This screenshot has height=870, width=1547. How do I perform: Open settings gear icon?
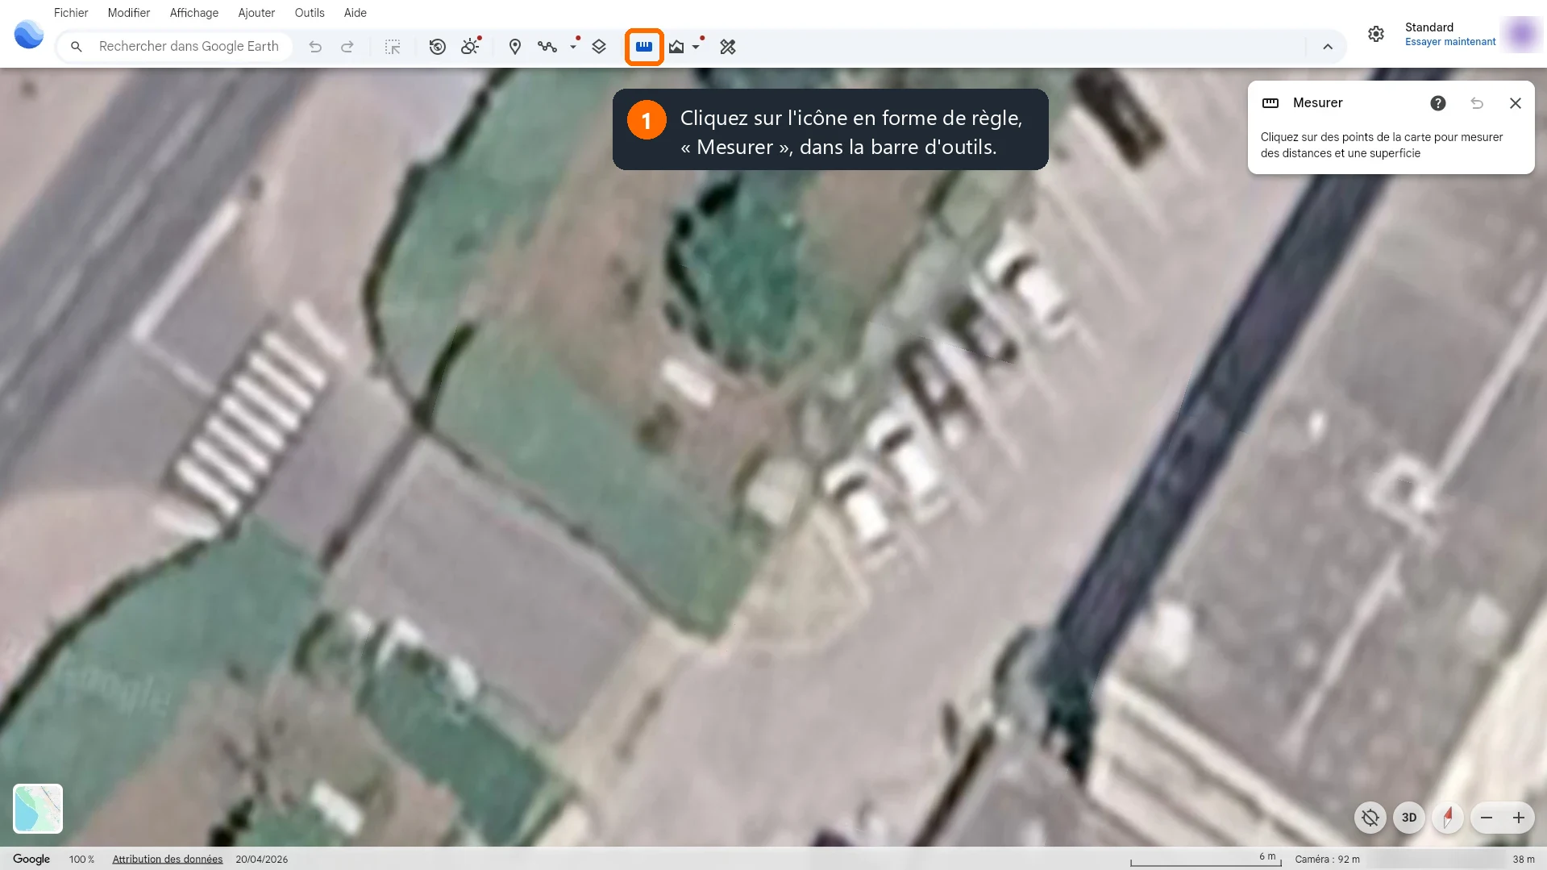coord(1376,34)
